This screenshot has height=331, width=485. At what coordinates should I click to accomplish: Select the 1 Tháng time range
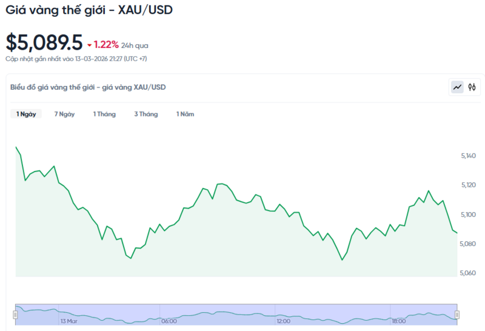(104, 114)
